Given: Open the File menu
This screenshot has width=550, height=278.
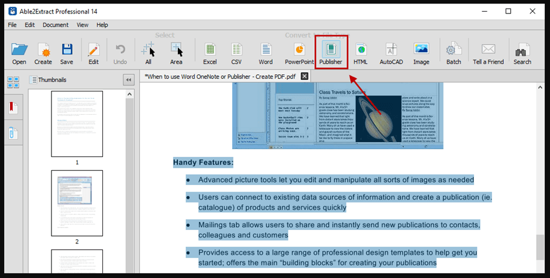Looking at the screenshot, I should 12,25.
